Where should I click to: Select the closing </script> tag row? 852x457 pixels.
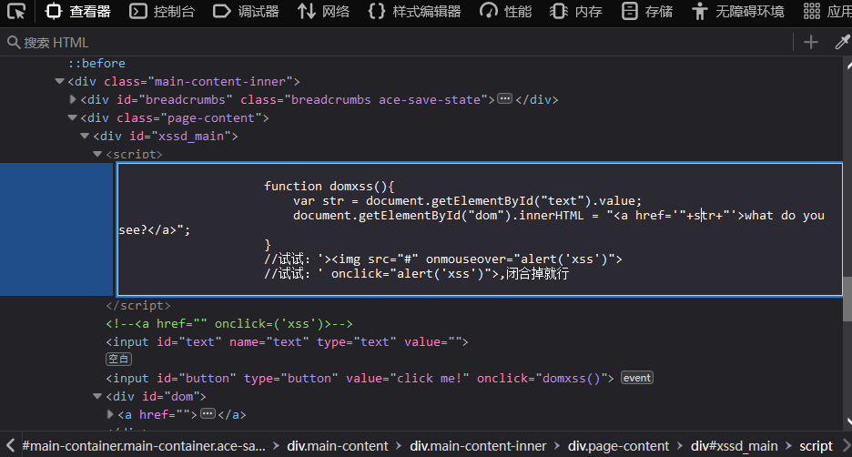[x=138, y=305]
